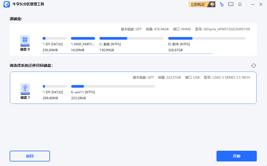This screenshot has width=267, height=166.
Task: Click the 牛学长 app logo icon
Action: [x=6, y=4]
